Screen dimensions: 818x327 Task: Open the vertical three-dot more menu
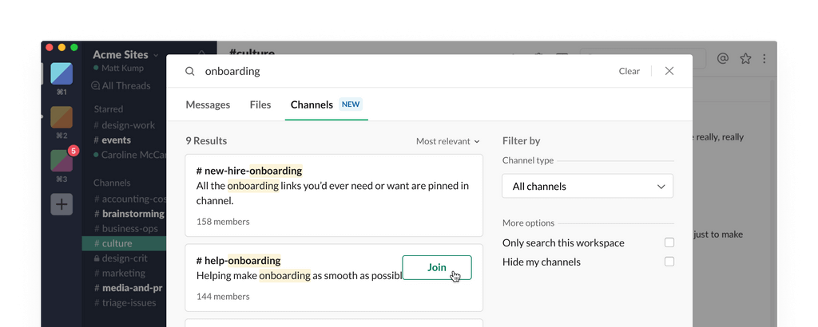point(764,58)
